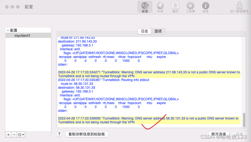The image size is (251, 142).
Task: Open the 工具集 (Utilities) gear tab
Action: [190, 7]
